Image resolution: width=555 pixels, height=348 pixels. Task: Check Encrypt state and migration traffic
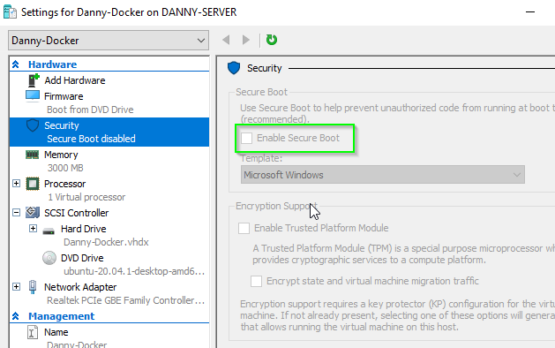pyautogui.click(x=256, y=281)
